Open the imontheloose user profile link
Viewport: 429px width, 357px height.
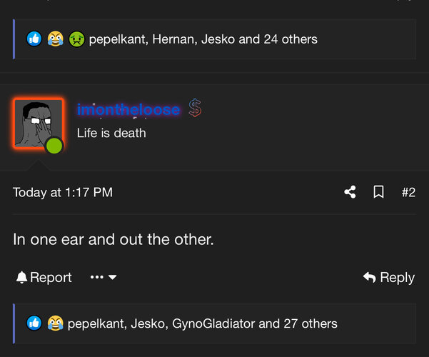pyautogui.click(x=128, y=110)
